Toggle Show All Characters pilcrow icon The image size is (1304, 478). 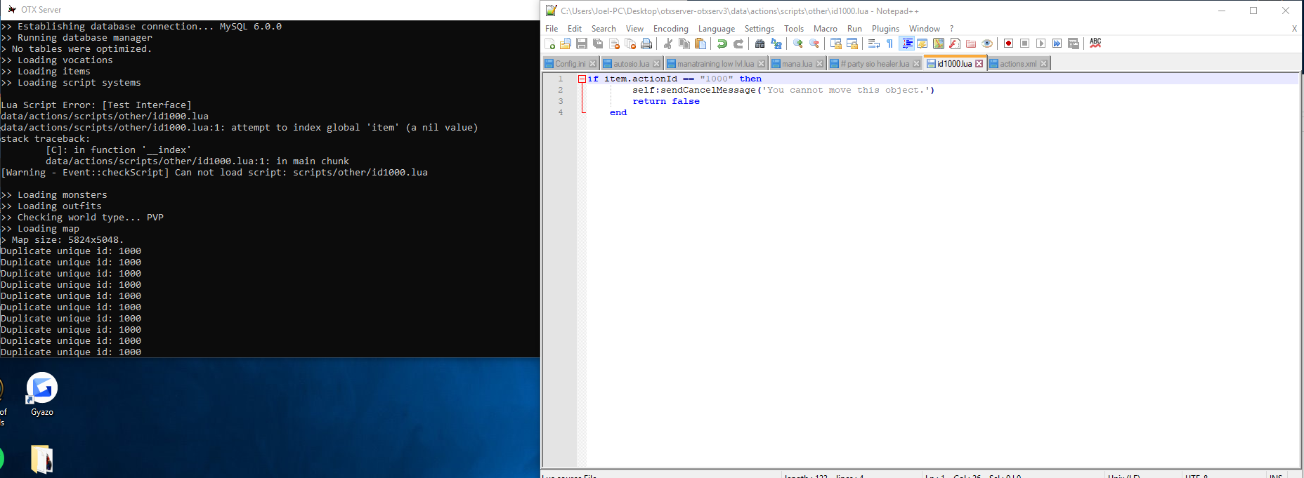pos(889,44)
